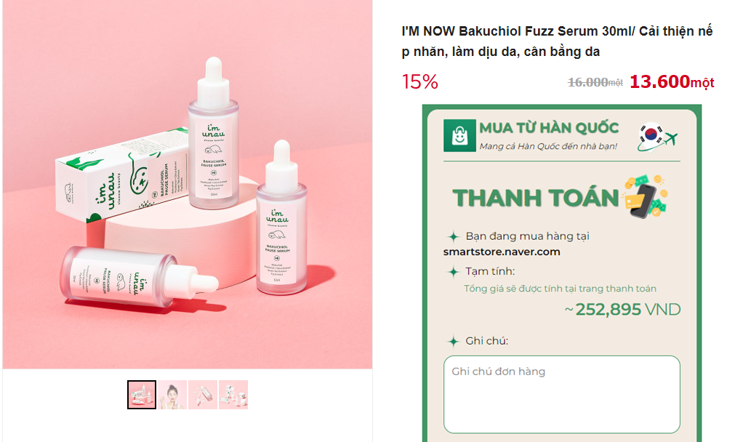Viewport: 743px width, 442px height.
Task: Click the 'Ghi chú đơn hàng' note field
Action: (562, 394)
